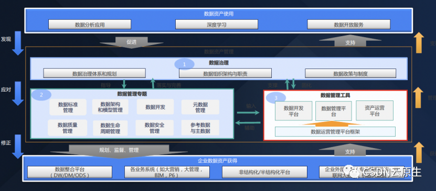Select the 数据运营管理平台框架 bar
Image resolution: width=436 pixels, height=191 pixels.
tap(335, 132)
